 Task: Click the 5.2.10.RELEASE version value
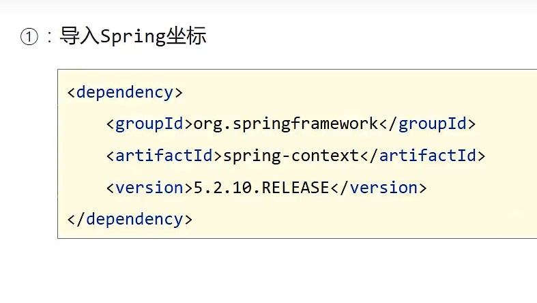pyautogui.click(x=262, y=188)
